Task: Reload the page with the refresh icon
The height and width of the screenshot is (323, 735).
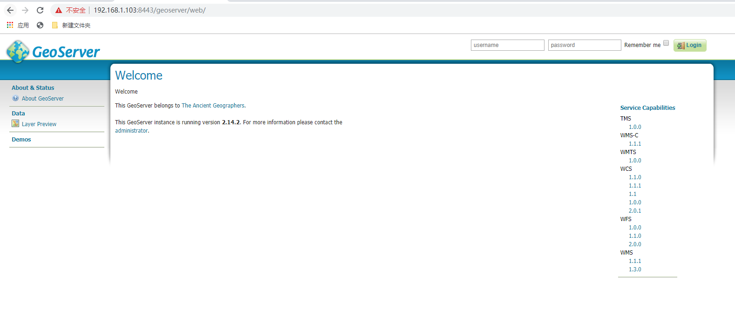Action: [x=40, y=10]
